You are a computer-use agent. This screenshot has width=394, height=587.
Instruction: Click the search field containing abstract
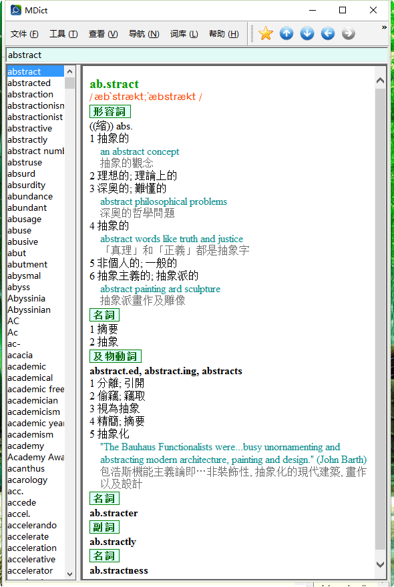(x=197, y=55)
